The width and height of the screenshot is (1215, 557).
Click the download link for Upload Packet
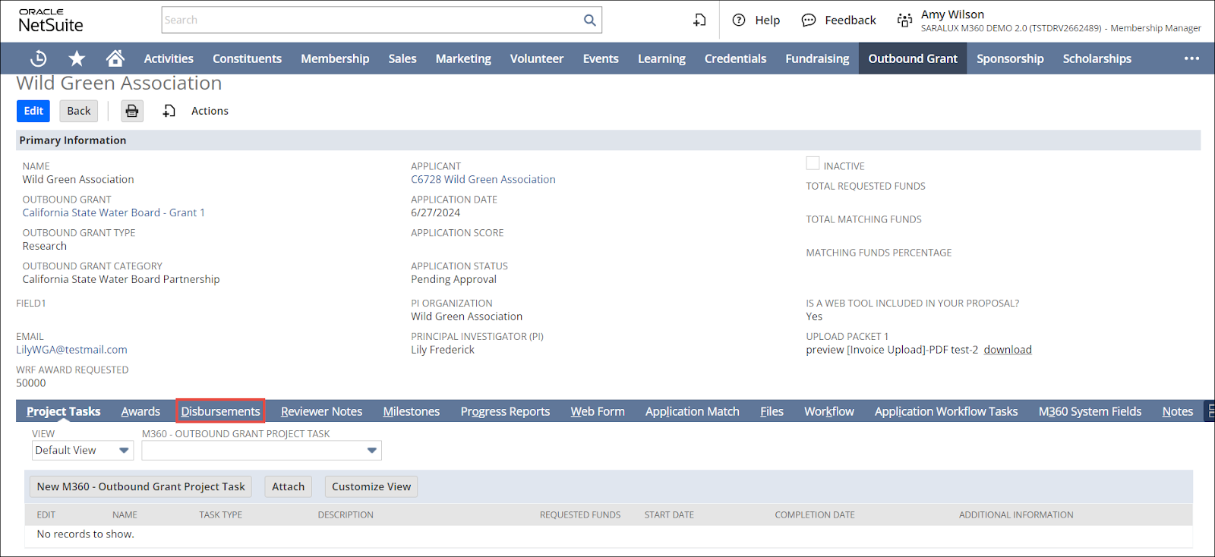(x=1007, y=350)
